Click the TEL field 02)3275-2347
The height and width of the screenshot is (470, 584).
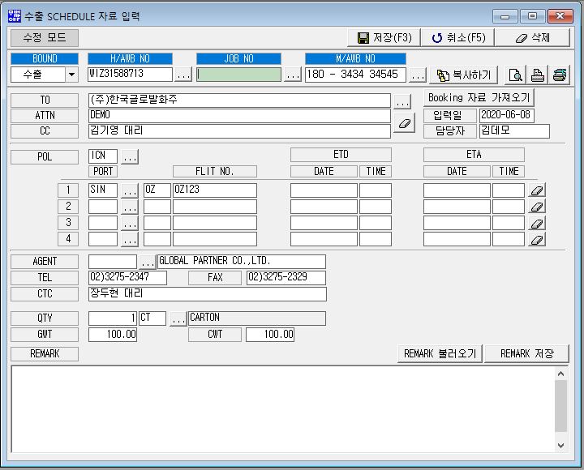click(x=128, y=278)
